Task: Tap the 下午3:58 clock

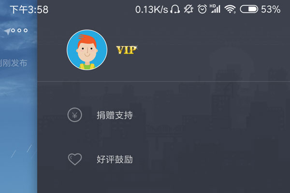Action: coord(29,10)
